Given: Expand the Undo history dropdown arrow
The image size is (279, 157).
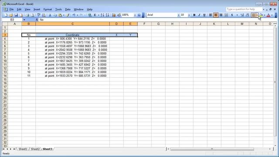Looking at the screenshot, I should click(x=78, y=15).
